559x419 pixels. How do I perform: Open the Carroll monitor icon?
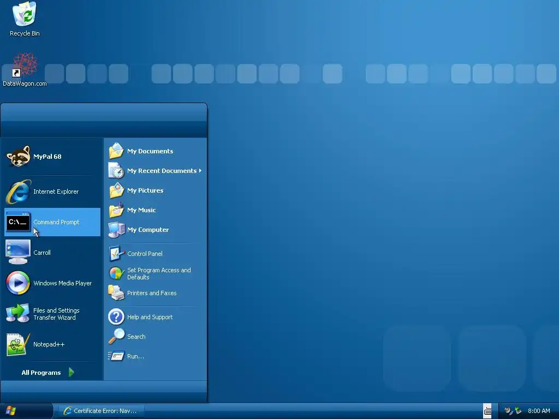[18, 252]
